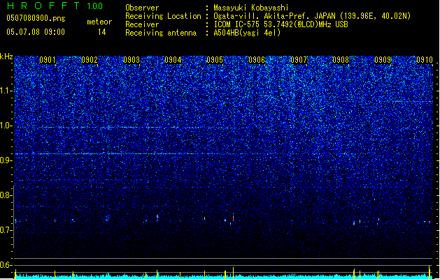Click the 0904 time marker
The image size is (440, 279).
click(173, 60)
